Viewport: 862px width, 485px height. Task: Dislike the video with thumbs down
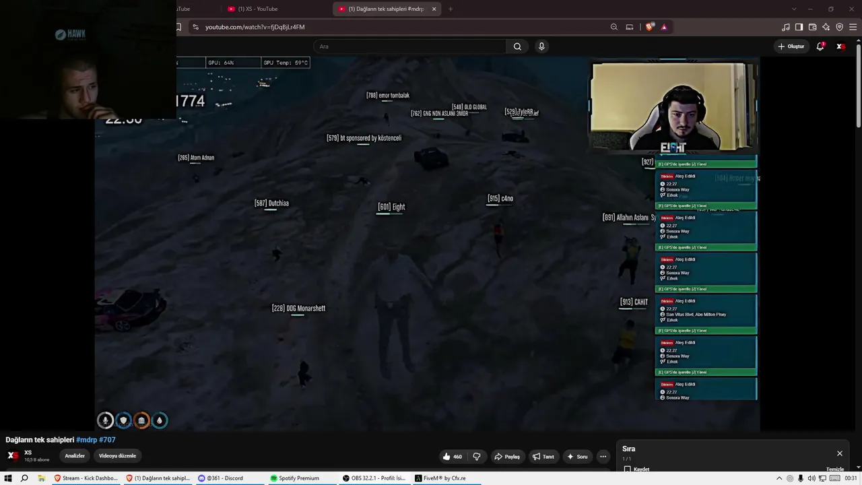pos(477,457)
